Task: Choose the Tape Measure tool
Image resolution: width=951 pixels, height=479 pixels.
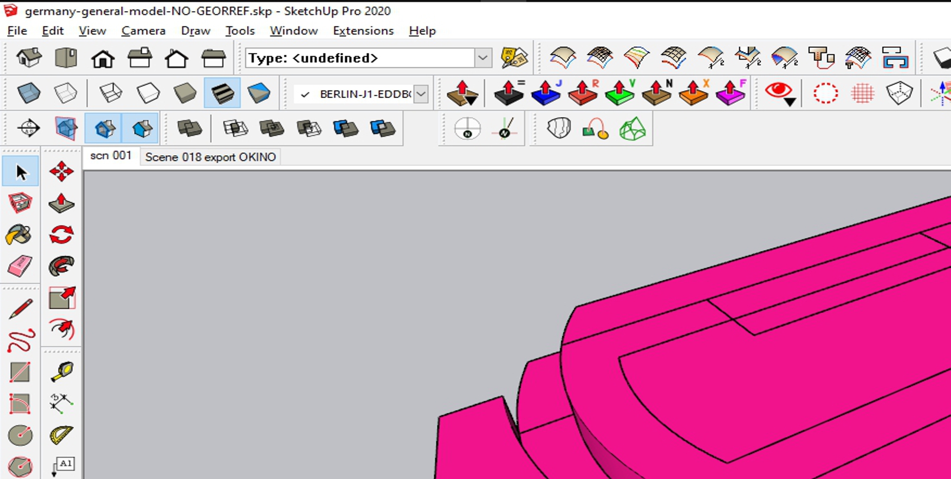Action: click(61, 372)
